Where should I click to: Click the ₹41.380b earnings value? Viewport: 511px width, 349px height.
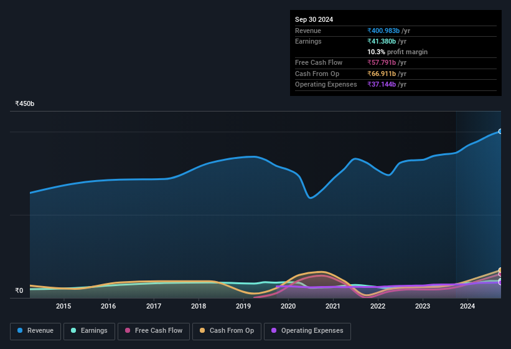click(382, 41)
